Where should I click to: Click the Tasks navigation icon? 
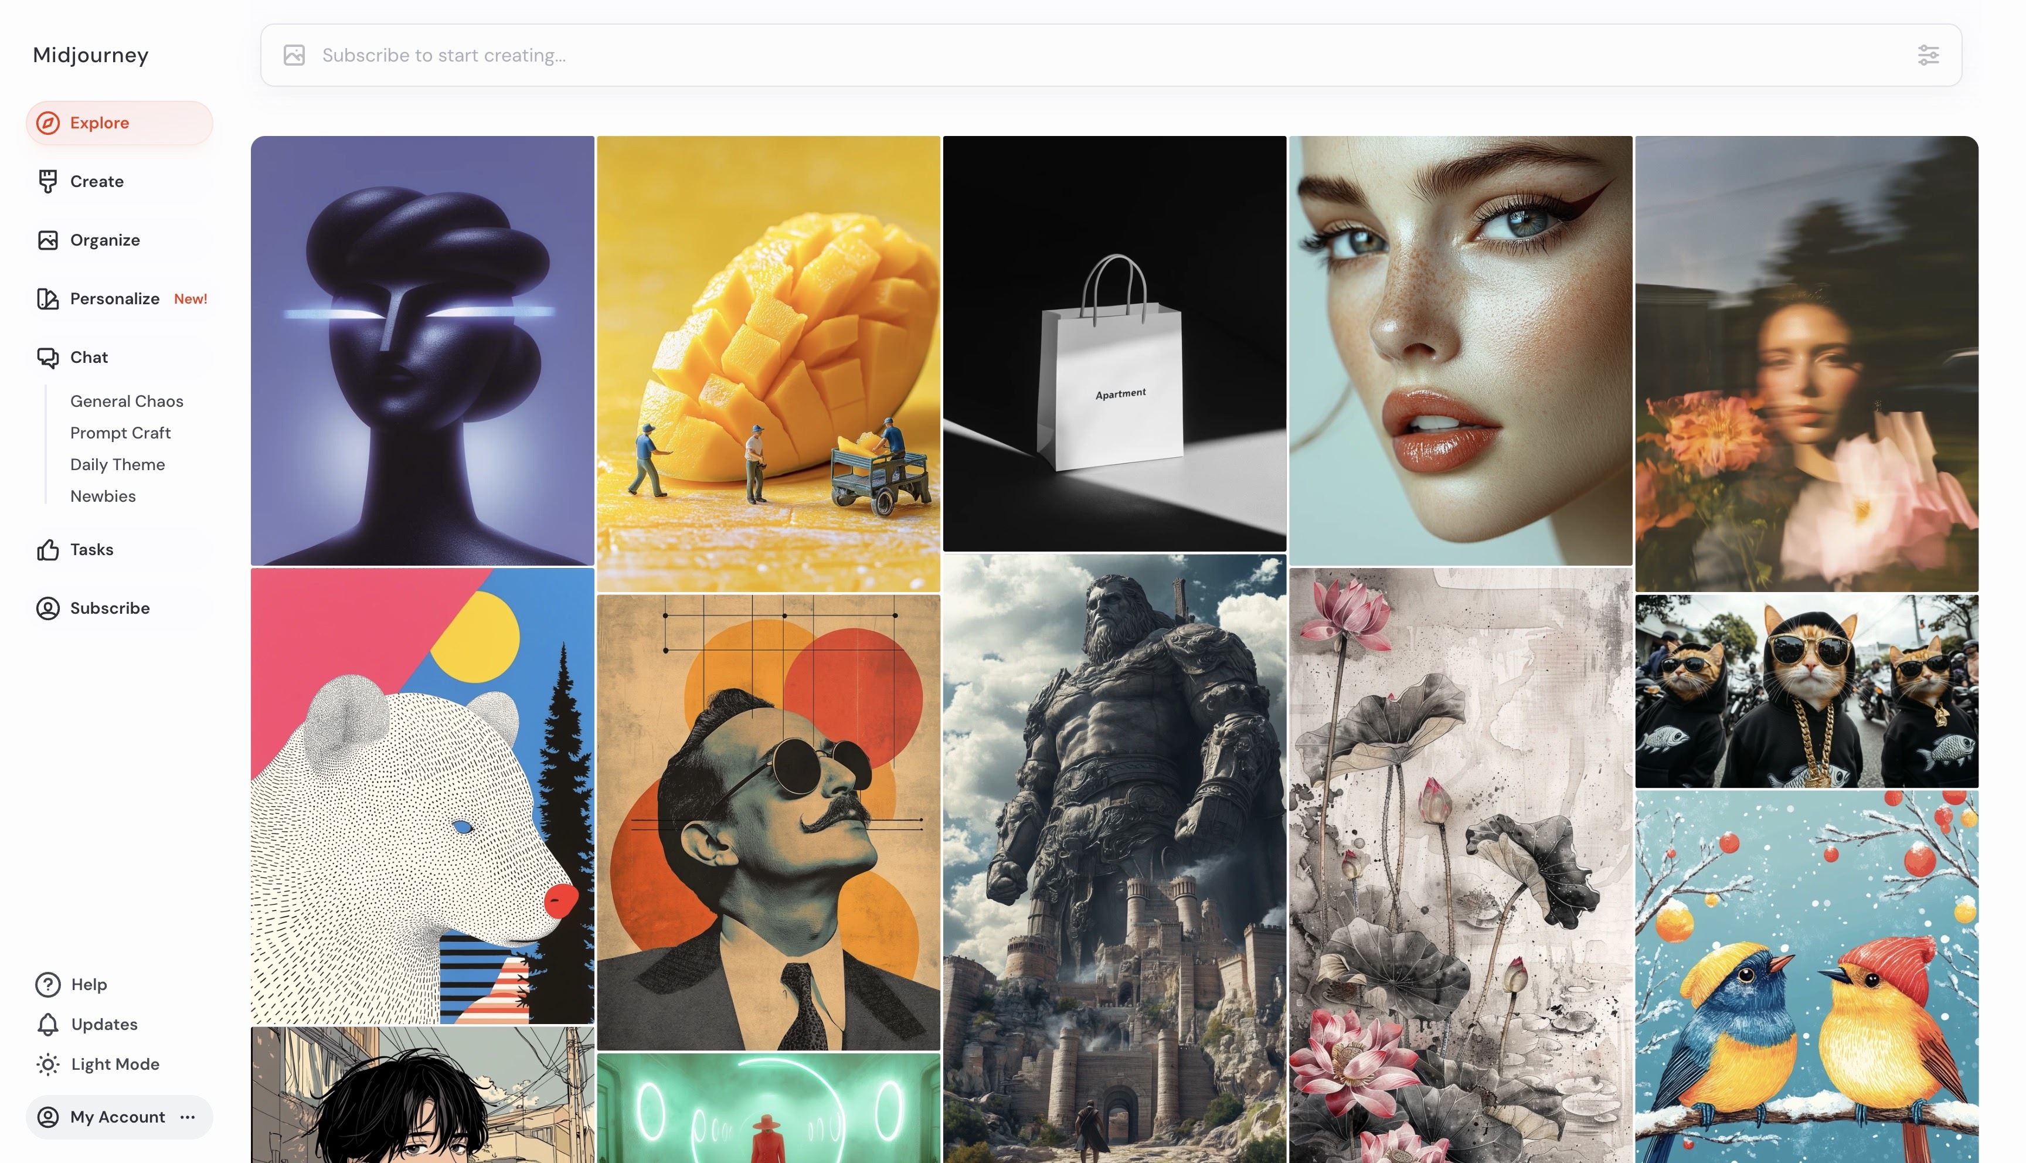click(46, 549)
